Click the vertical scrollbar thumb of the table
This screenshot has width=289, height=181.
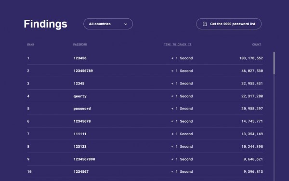coord(274,63)
